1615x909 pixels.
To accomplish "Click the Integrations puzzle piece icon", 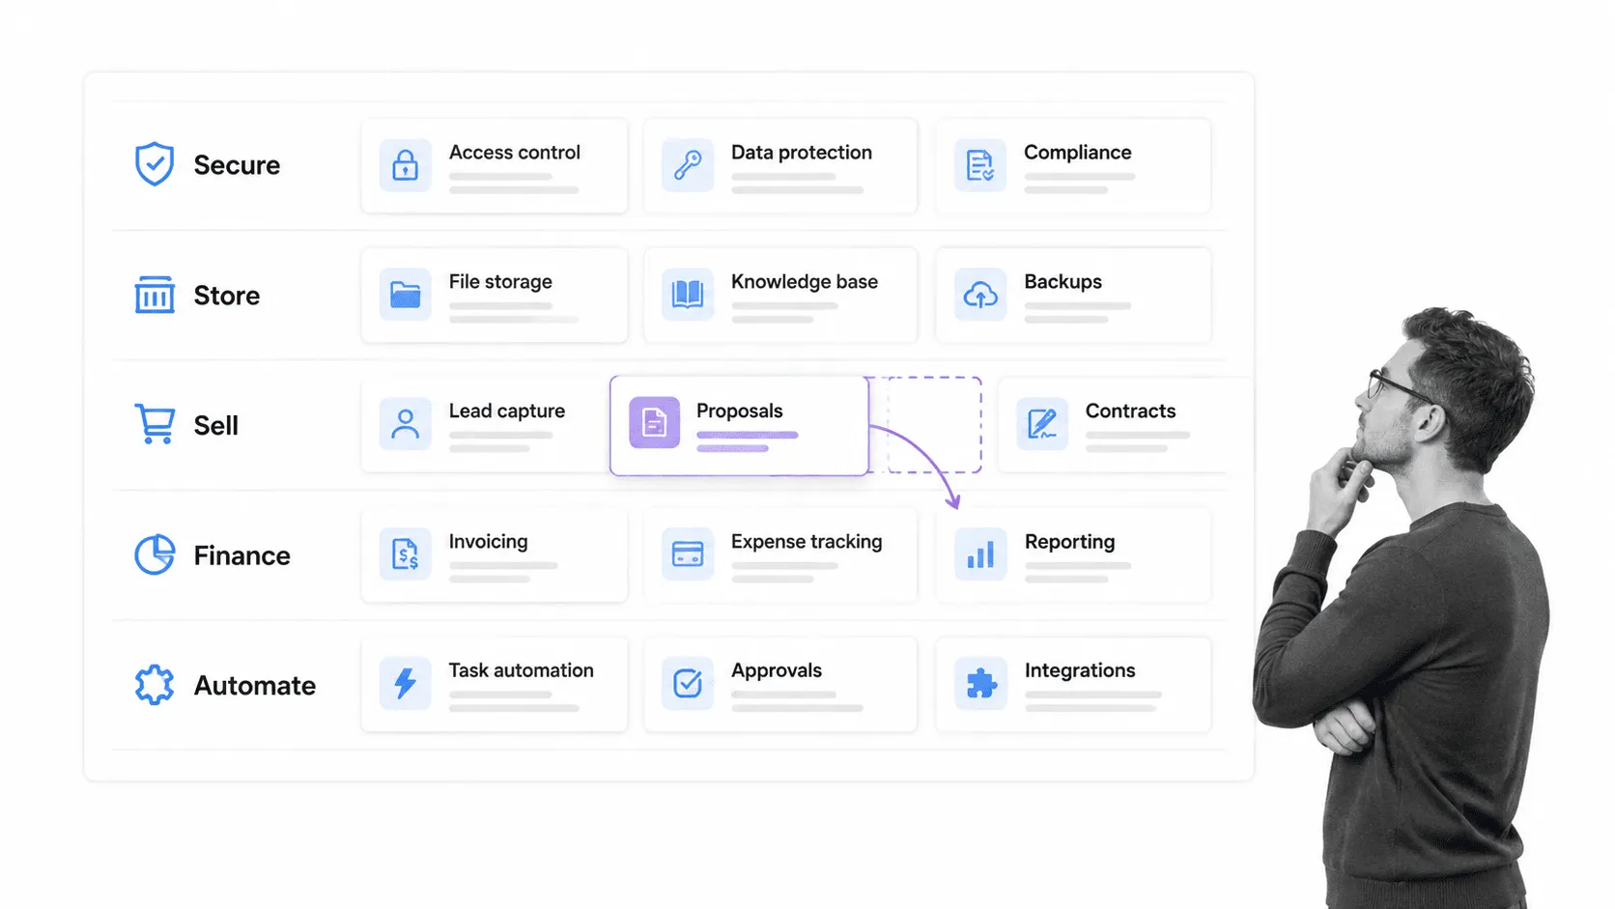I will (980, 684).
